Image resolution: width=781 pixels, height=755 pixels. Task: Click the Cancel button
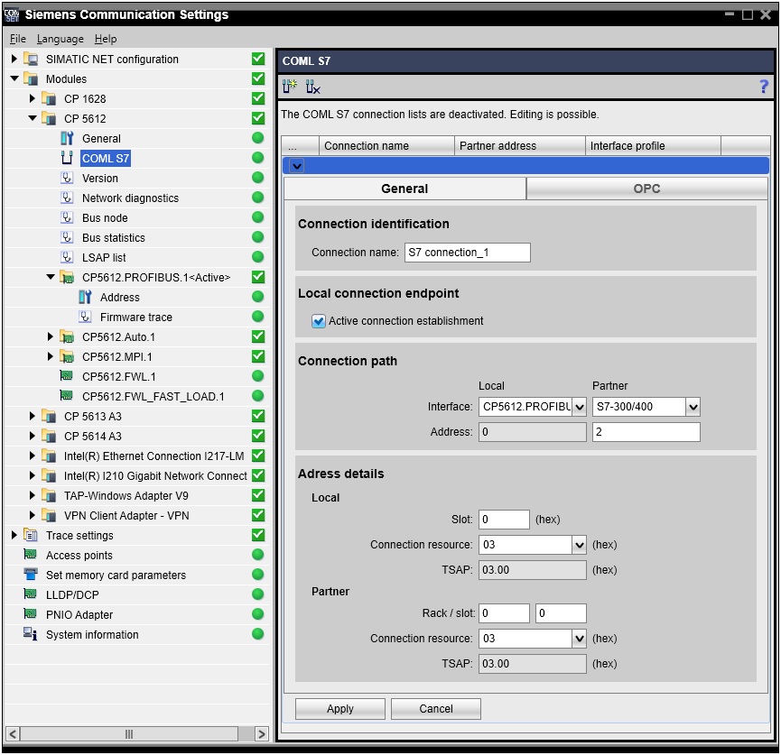(436, 709)
